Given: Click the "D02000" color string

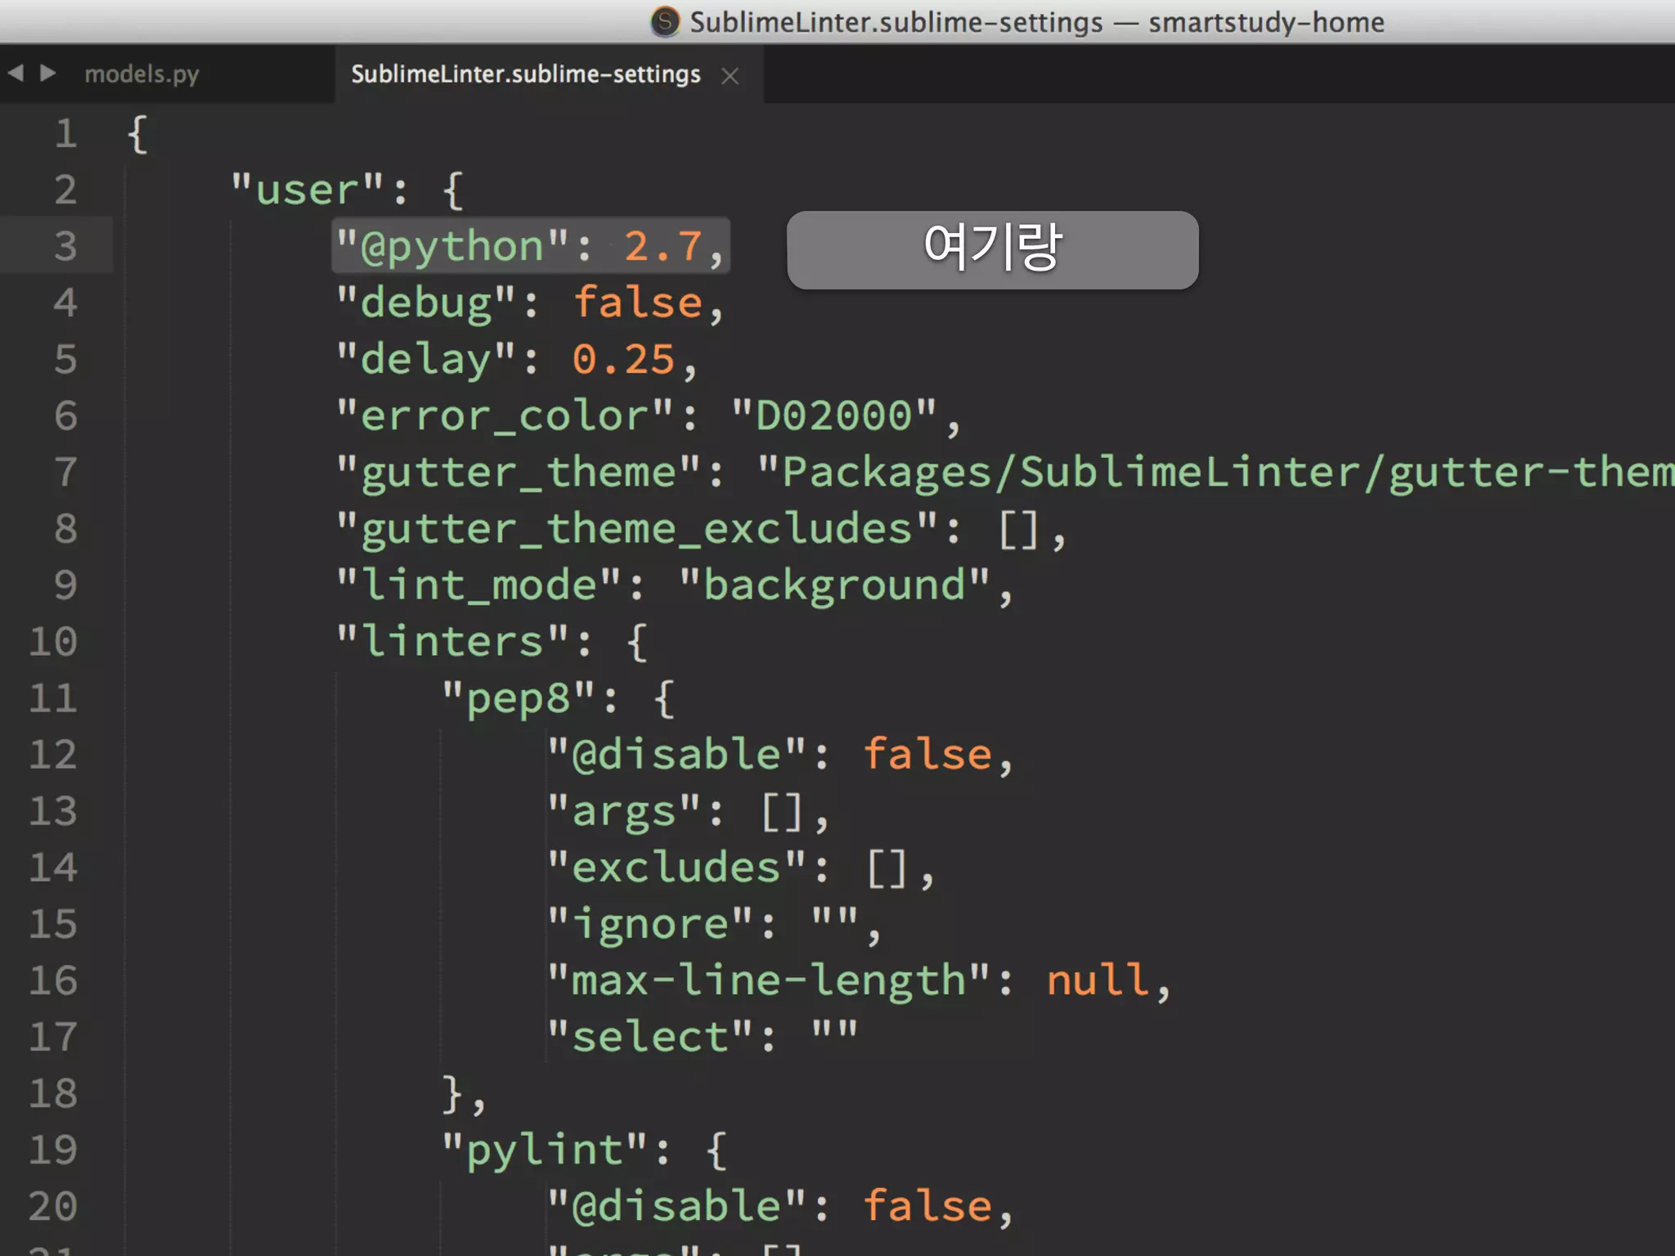Looking at the screenshot, I should click(834, 415).
